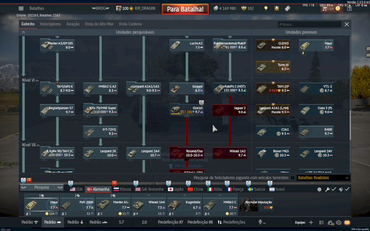Screen dimensions: 370x231
Task: Select the Japão nation tab
Action: tap(176, 189)
